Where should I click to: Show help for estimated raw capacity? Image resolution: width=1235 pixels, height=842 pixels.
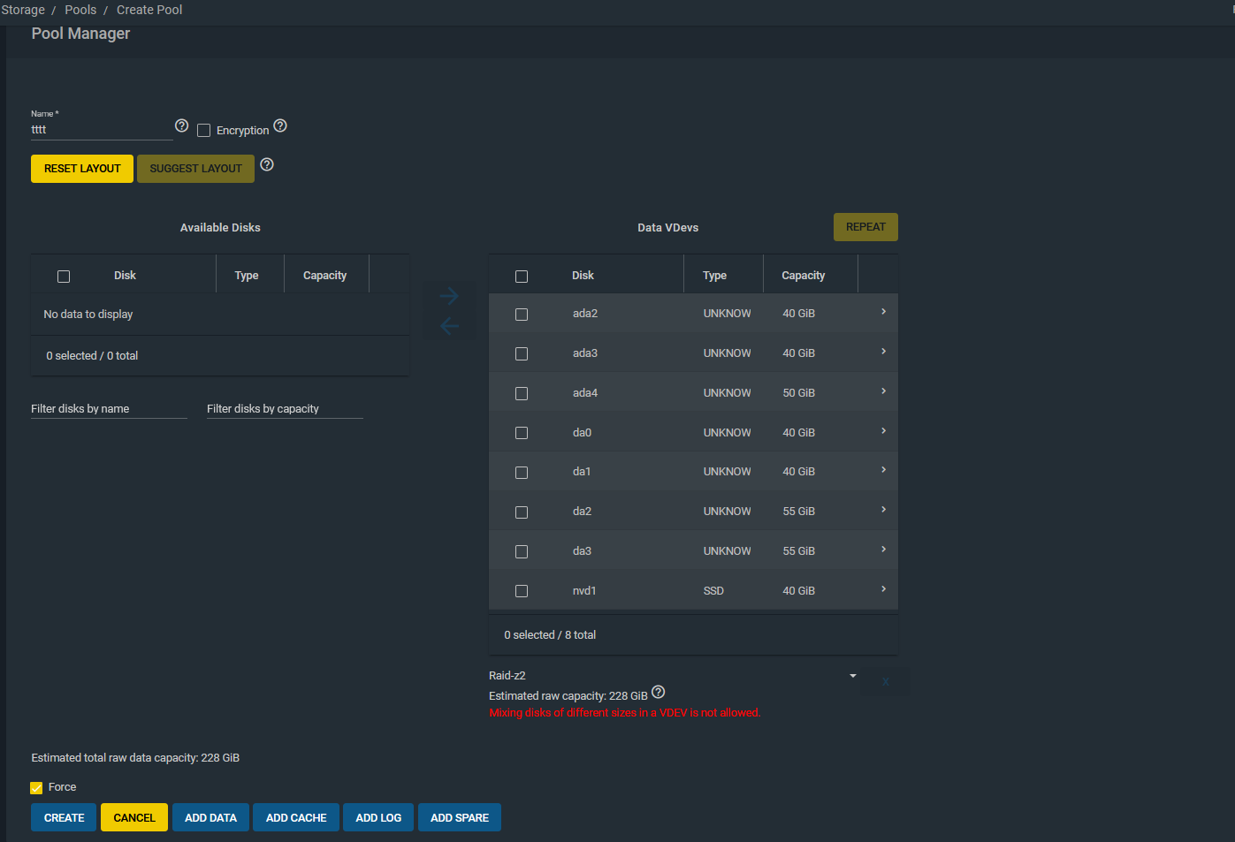(659, 692)
